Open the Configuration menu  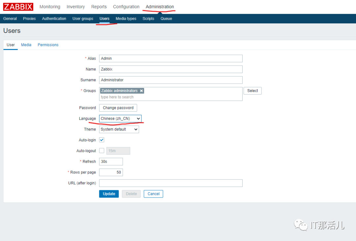tap(126, 7)
